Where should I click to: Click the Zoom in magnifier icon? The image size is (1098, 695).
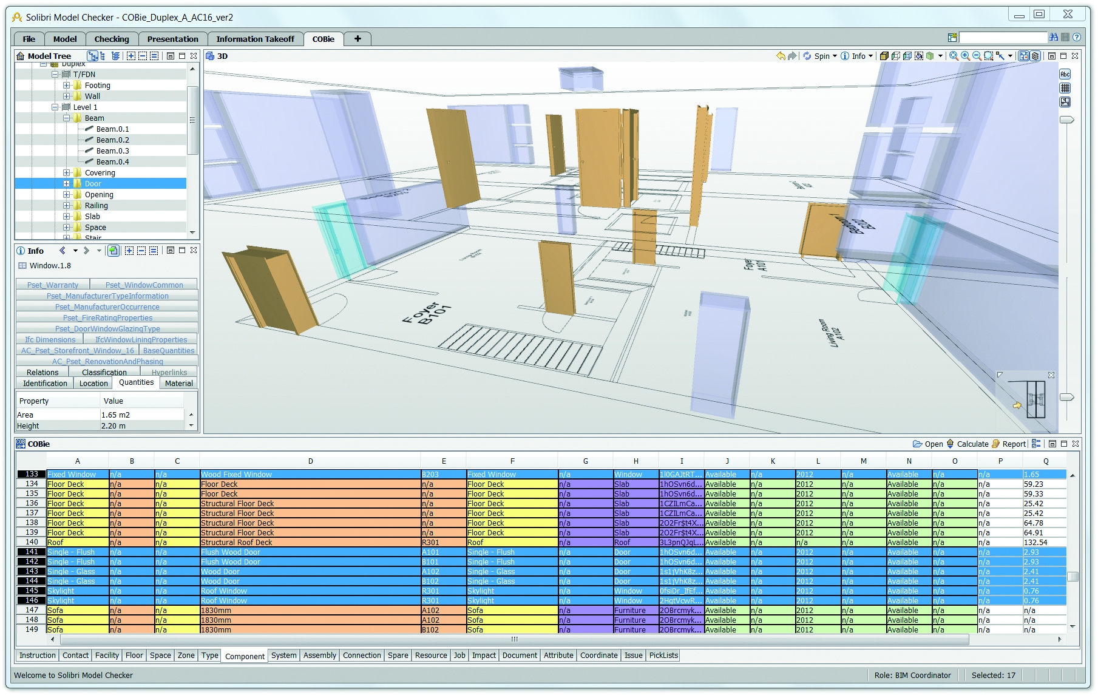pos(966,56)
